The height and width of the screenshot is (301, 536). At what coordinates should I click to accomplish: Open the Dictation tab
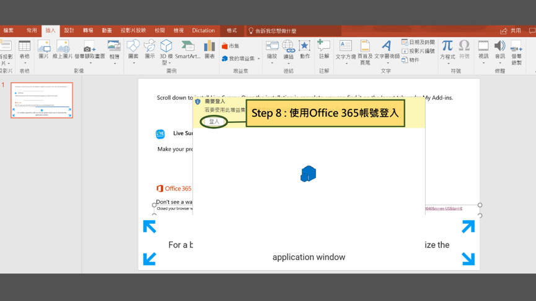click(203, 30)
